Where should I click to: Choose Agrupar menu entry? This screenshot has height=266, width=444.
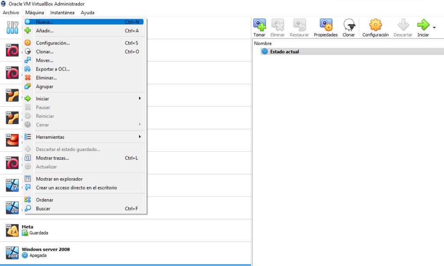pyautogui.click(x=84, y=87)
